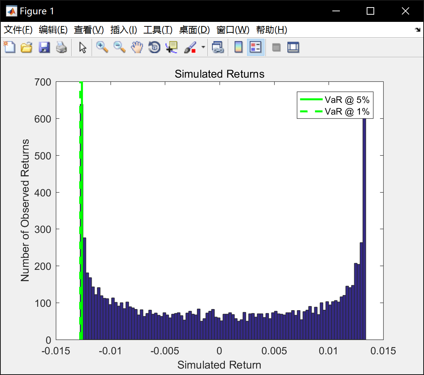424x375 pixels.
Task: Click the x-axis tick label 0.005
Action: [x=274, y=351]
